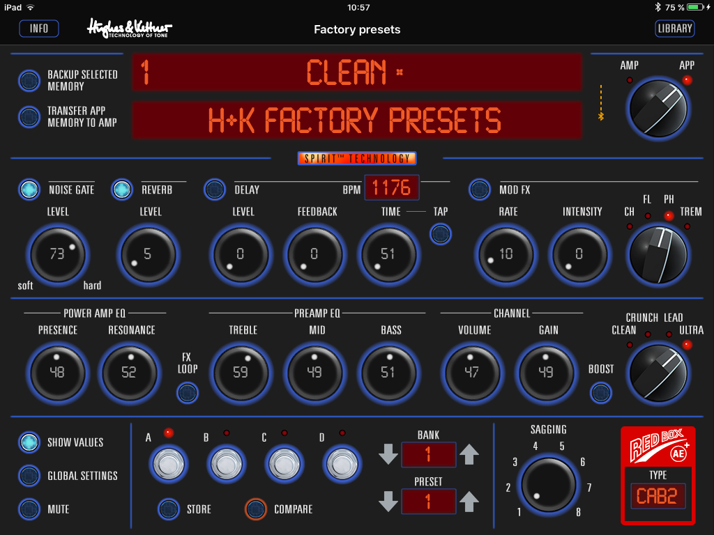714x535 pixels.
Task: Click Transfer App Memory to Amp button
Action: point(29,116)
